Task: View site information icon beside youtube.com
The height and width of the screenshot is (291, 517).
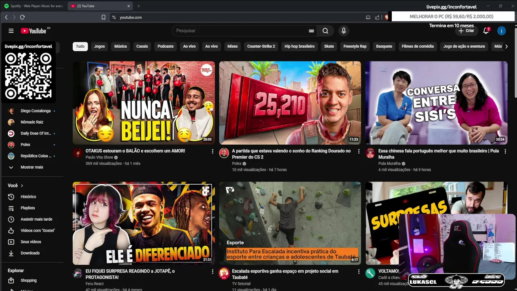Action: pos(114,17)
